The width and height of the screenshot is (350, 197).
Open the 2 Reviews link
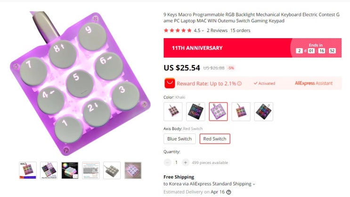tap(217, 30)
